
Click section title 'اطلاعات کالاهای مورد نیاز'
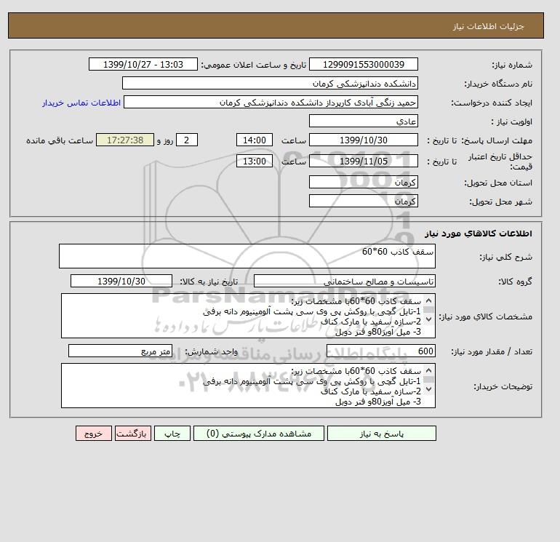point(479,234)
